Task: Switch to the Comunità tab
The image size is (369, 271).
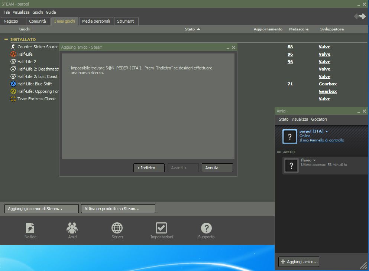Action: 38,21
